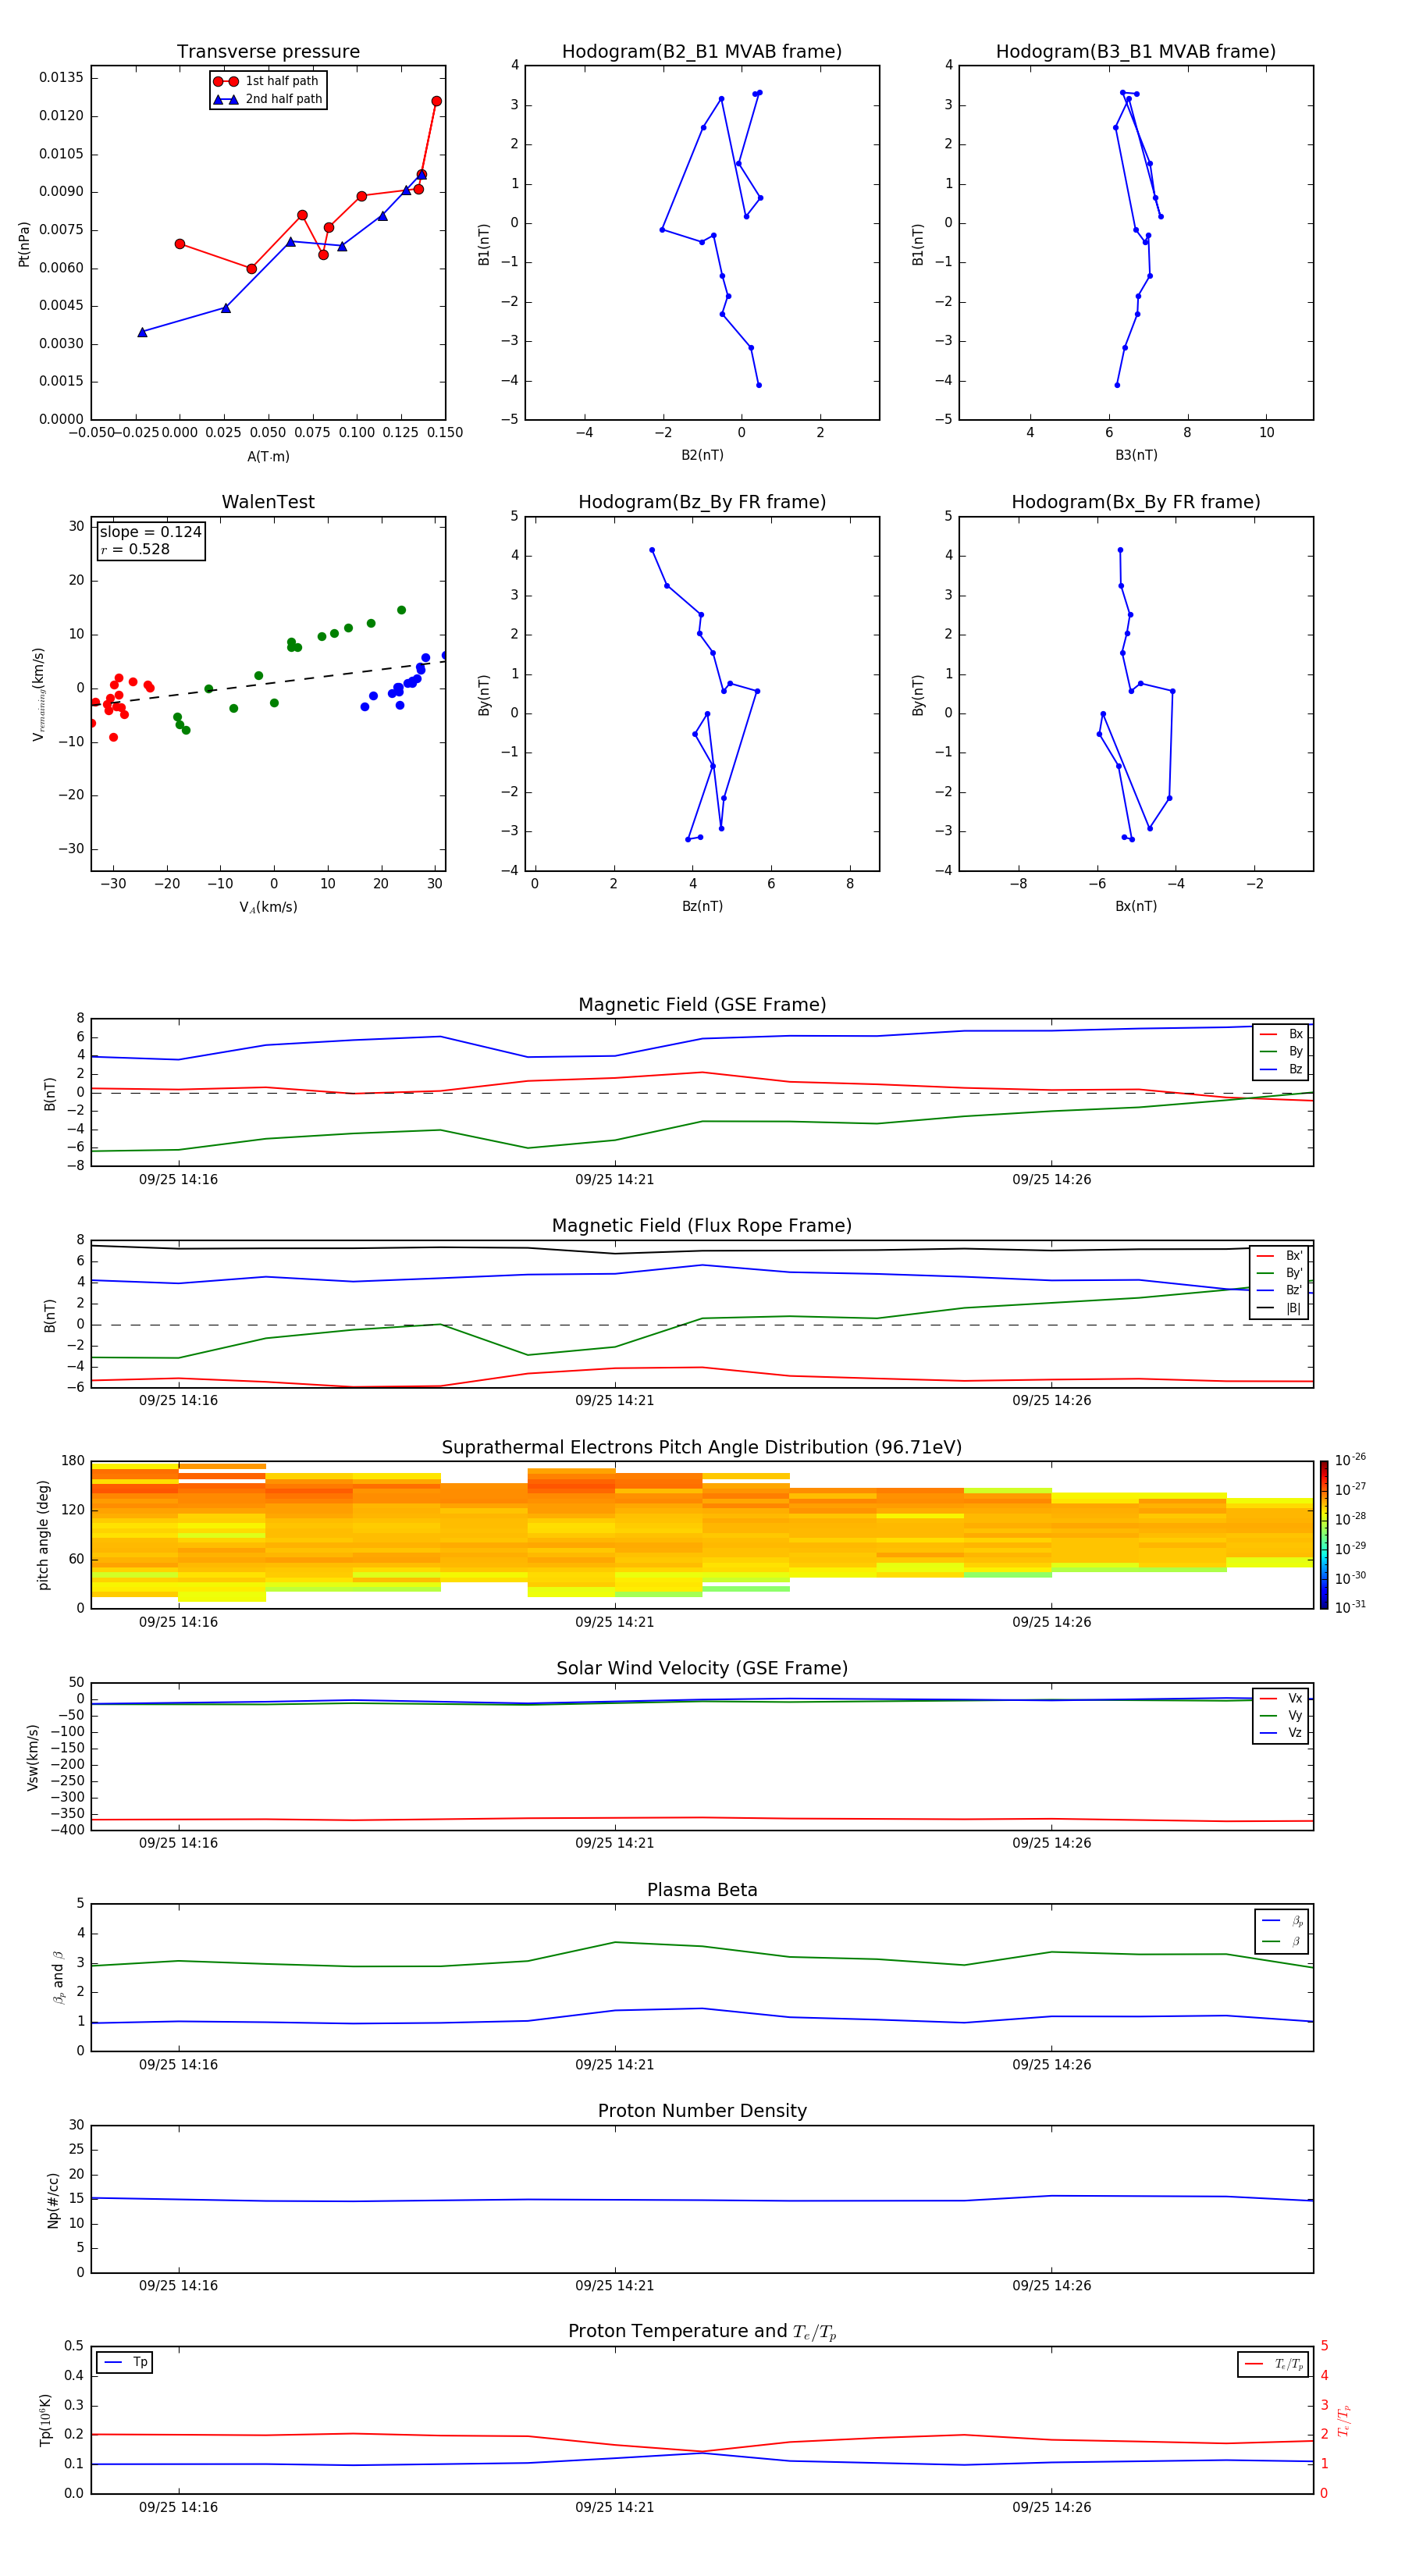
Task: Select the "1st half path" legend entry
Action: point(268,81)
